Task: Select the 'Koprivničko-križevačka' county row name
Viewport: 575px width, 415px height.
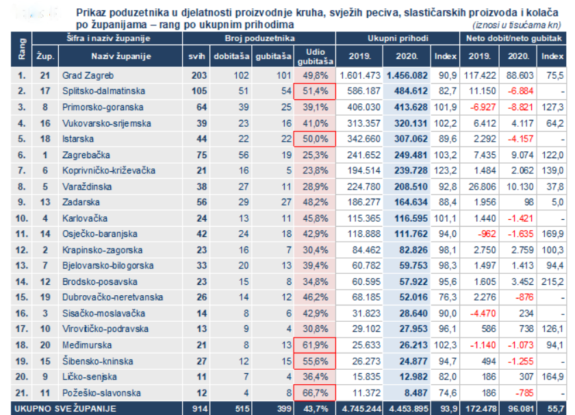Action: click(108, 170)
